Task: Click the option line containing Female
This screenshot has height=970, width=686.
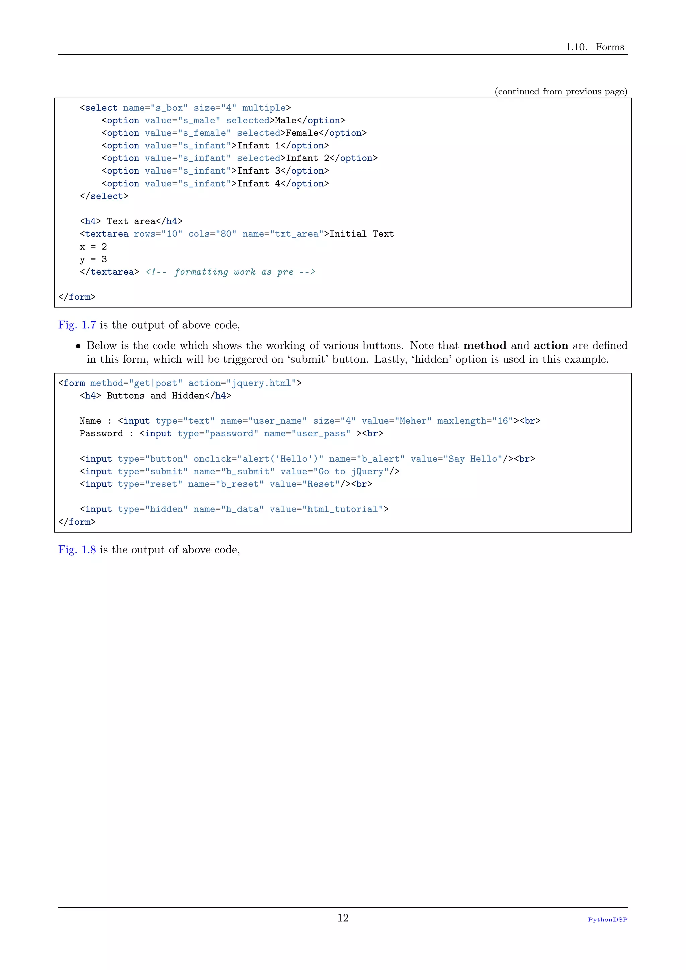Action: point(234,133)
